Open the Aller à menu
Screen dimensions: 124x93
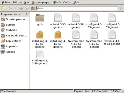coord(56,2)
